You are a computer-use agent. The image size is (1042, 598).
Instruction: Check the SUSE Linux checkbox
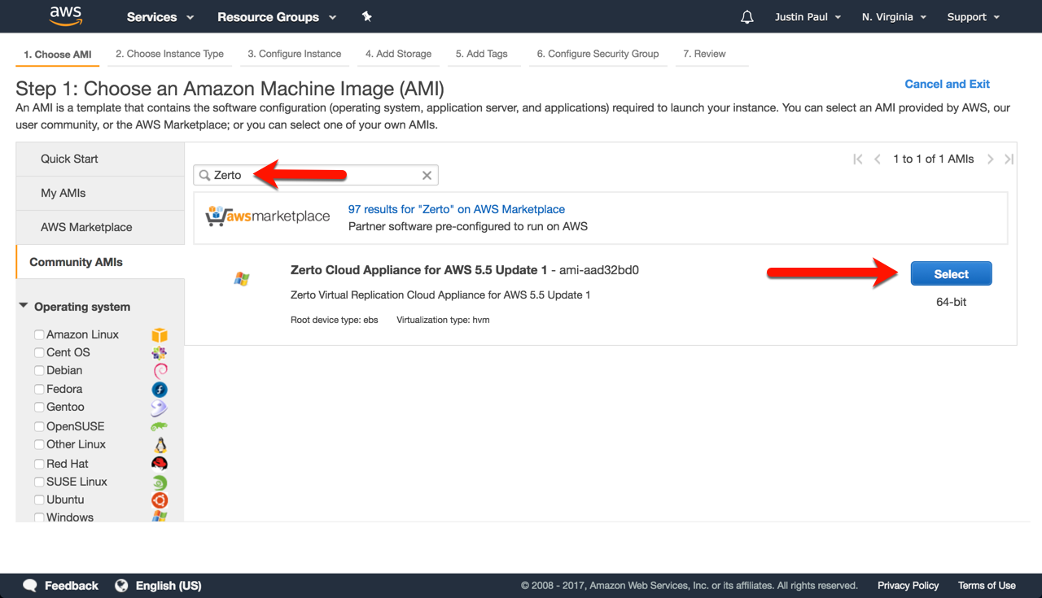click(39, 482)
